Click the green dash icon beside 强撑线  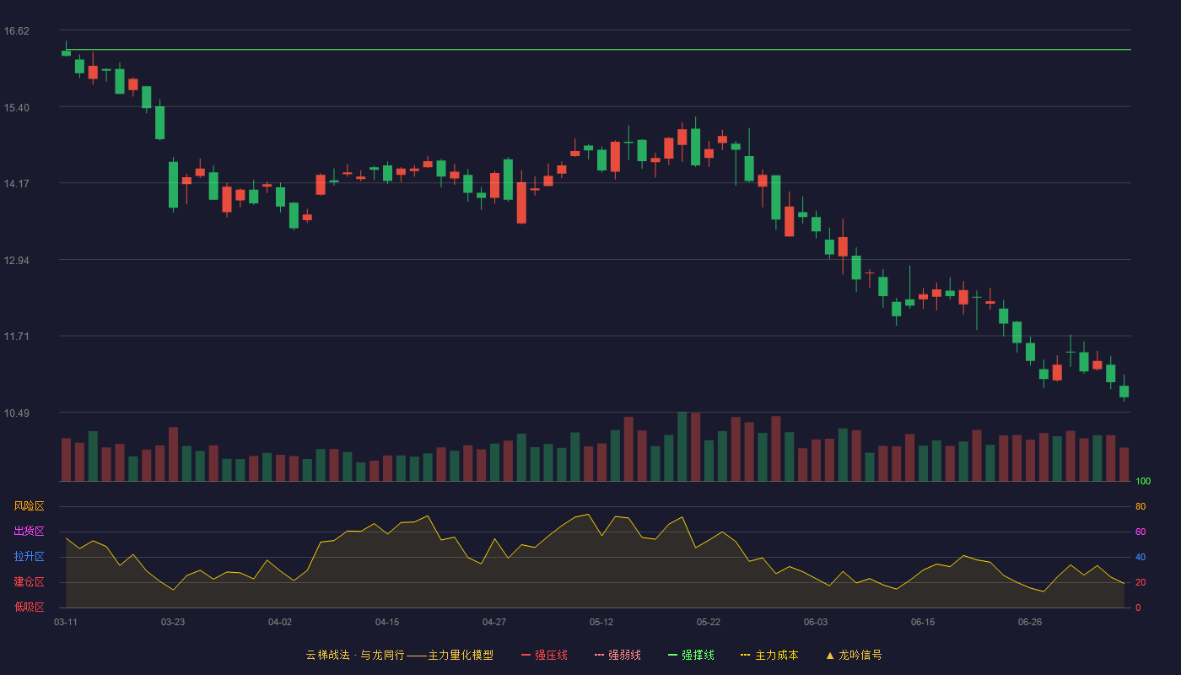(672, 655)
